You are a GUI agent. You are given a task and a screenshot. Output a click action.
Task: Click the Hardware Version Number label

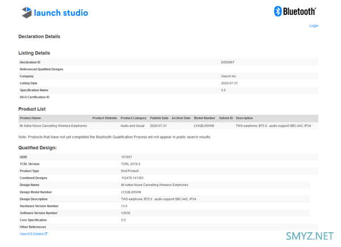click(x=39, y=206)
